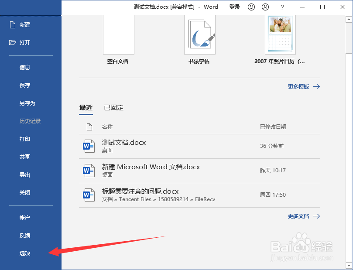Click the scrollbar up arrow

point(349,20)
